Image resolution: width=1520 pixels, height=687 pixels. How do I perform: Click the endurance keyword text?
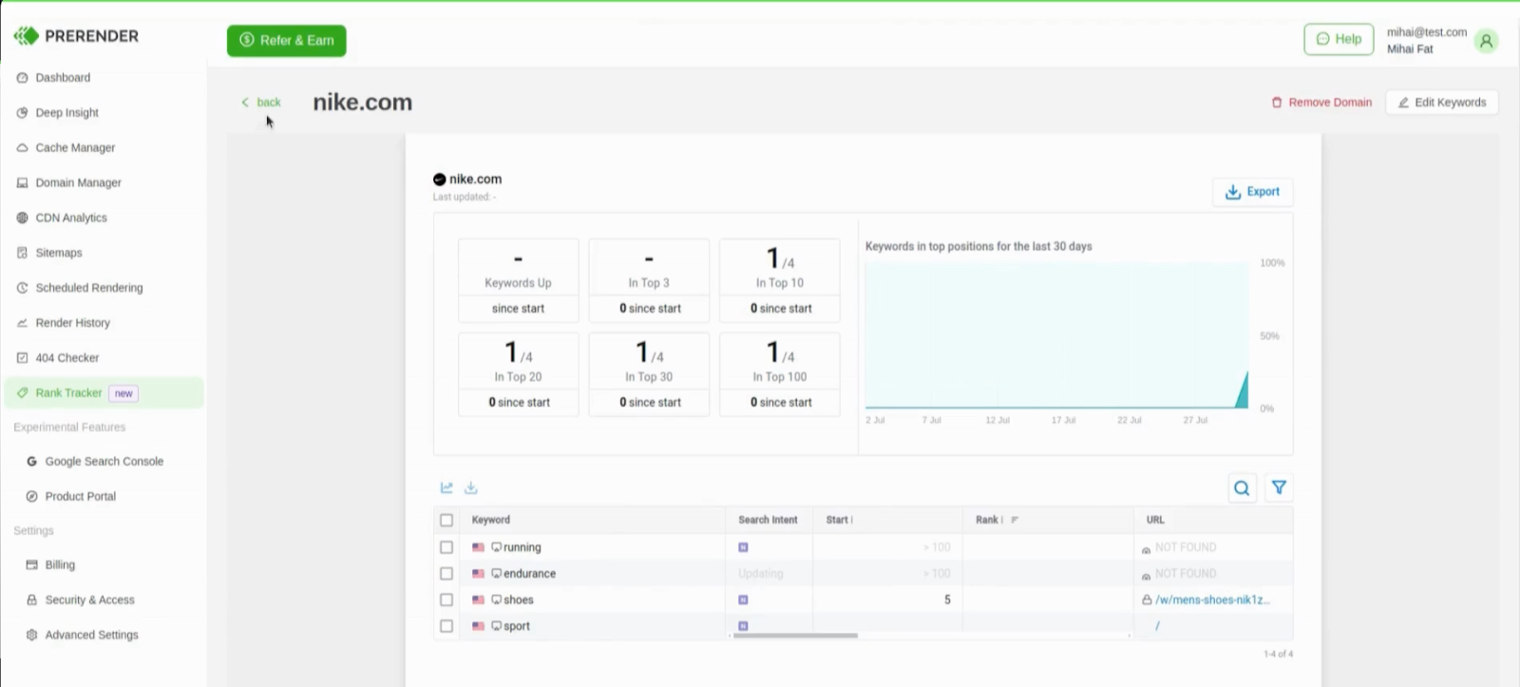529,574
